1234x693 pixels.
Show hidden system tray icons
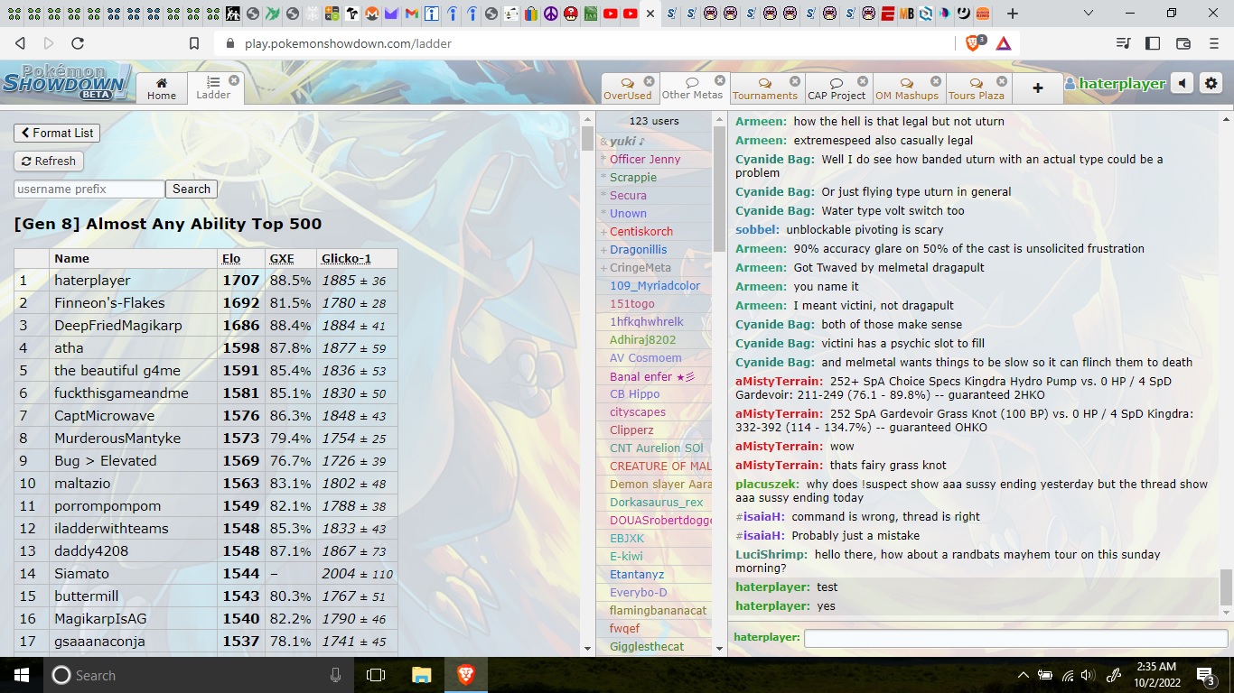pyautogui.click(x=1023, y=674)
